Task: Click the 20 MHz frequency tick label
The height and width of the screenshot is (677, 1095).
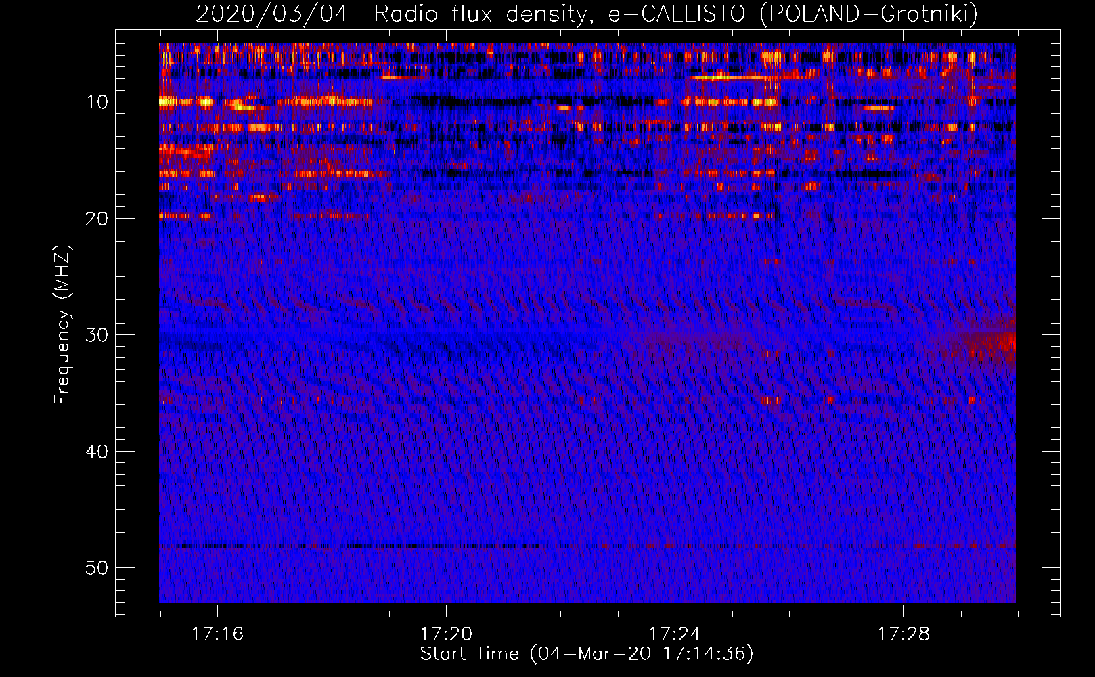Action: point(97,219)
